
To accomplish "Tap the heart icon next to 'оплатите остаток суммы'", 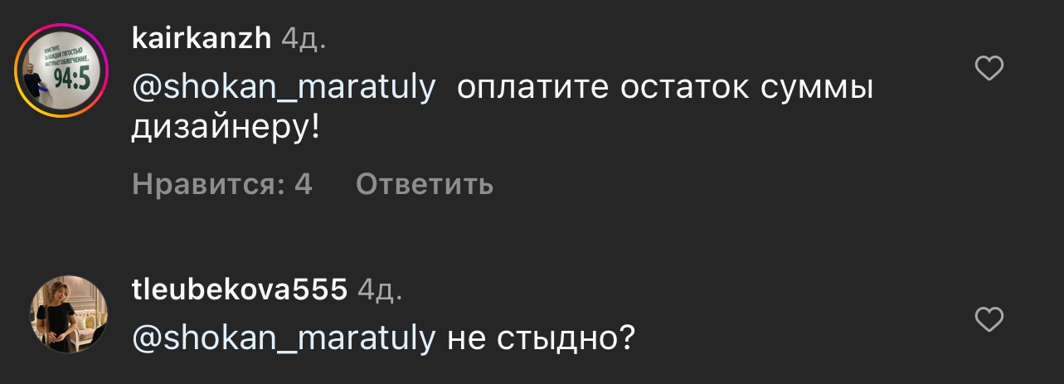I will 989,69.
